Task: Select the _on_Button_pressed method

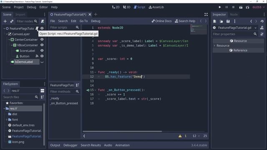Action: point(64,103)
